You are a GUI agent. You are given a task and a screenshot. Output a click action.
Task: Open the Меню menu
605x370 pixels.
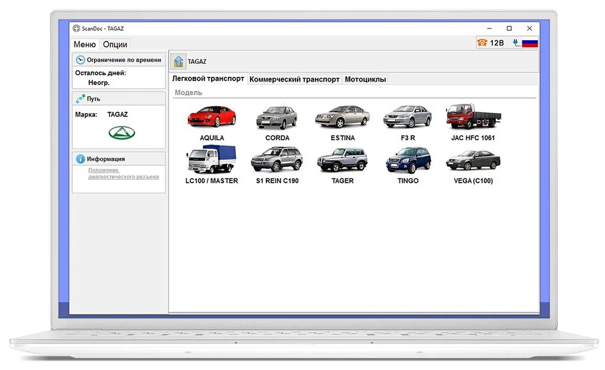[84, 44]
